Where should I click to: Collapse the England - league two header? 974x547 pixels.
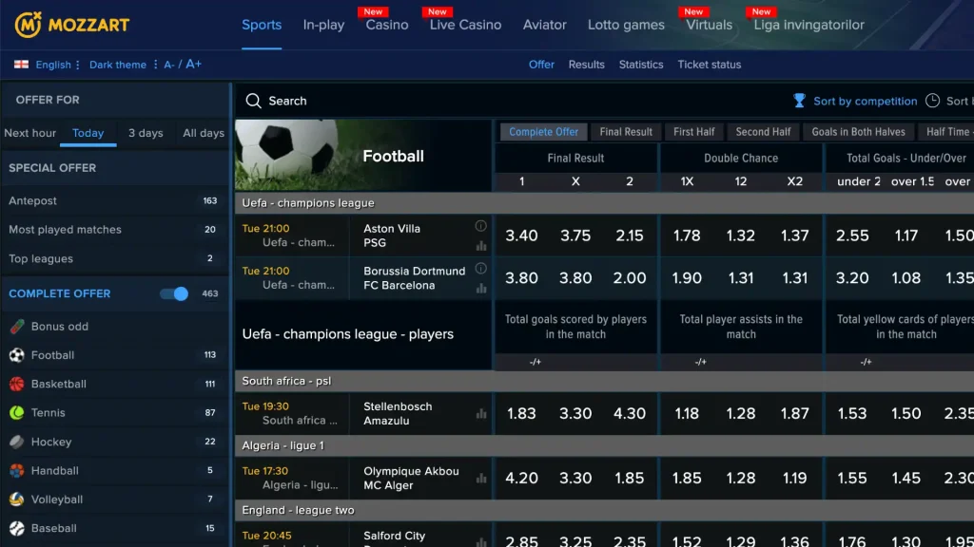tap(604, 510)
